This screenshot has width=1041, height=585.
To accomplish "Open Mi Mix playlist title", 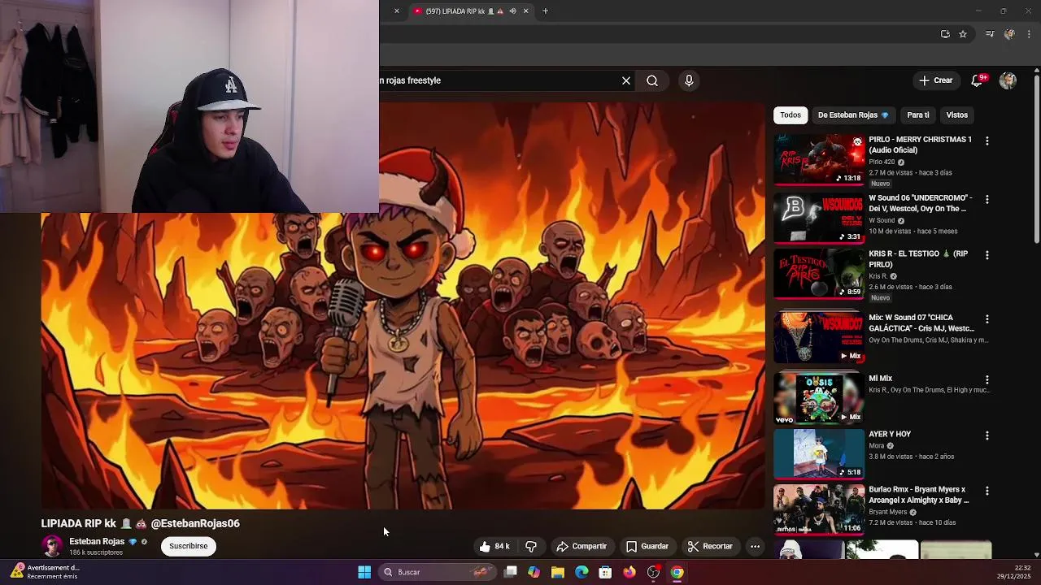I will 881,379.
